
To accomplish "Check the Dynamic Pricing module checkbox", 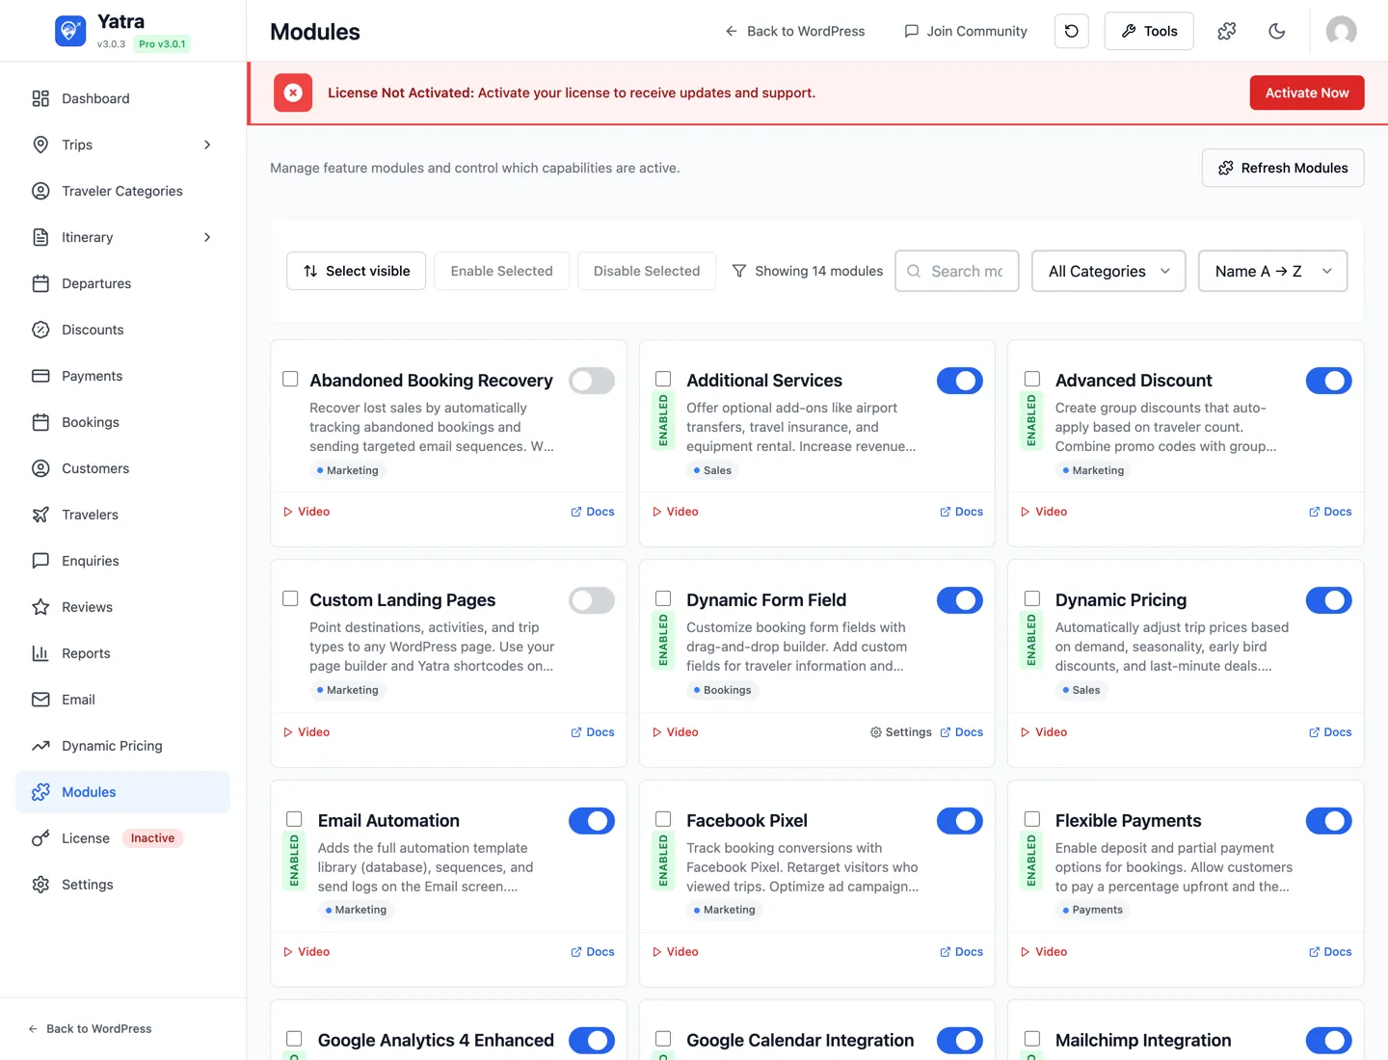I will (x=1032, y=598).
